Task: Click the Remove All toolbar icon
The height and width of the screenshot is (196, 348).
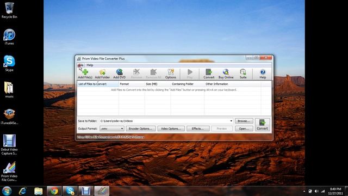Action: (153, 74)
